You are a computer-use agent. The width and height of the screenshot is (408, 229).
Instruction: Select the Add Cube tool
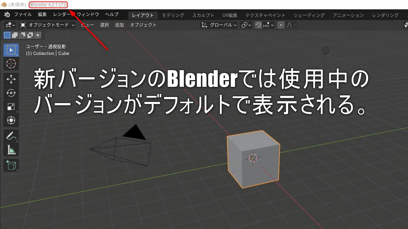11,165
